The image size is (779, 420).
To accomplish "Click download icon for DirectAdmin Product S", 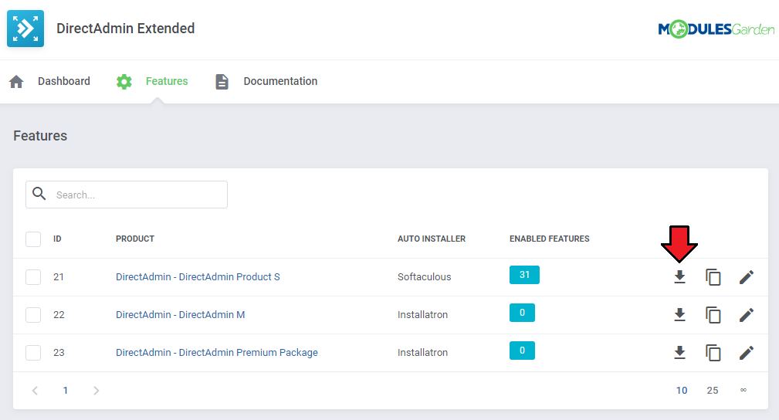I will click(679, 277).
